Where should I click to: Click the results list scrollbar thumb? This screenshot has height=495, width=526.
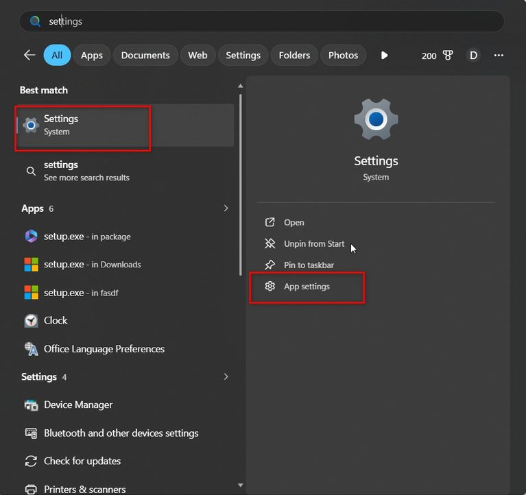click(241, 185)
